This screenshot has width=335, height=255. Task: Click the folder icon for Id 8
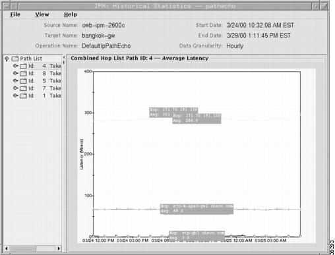[x=23, y=73]
